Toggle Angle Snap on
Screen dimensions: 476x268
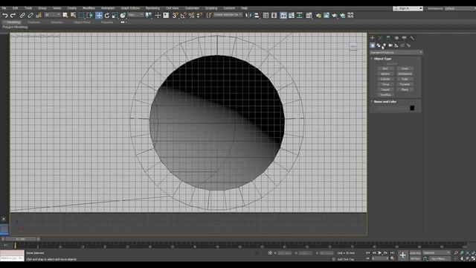tap(184, 15)
